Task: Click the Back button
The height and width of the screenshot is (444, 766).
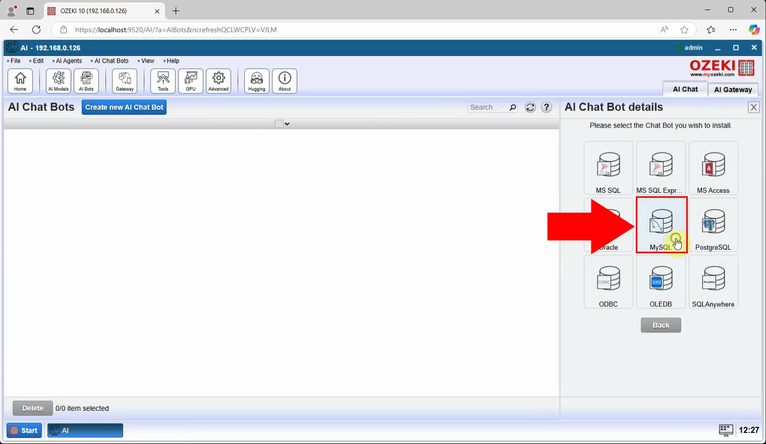Action: (x=661, y=325)
